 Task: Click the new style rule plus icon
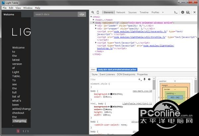coord(140,79)
